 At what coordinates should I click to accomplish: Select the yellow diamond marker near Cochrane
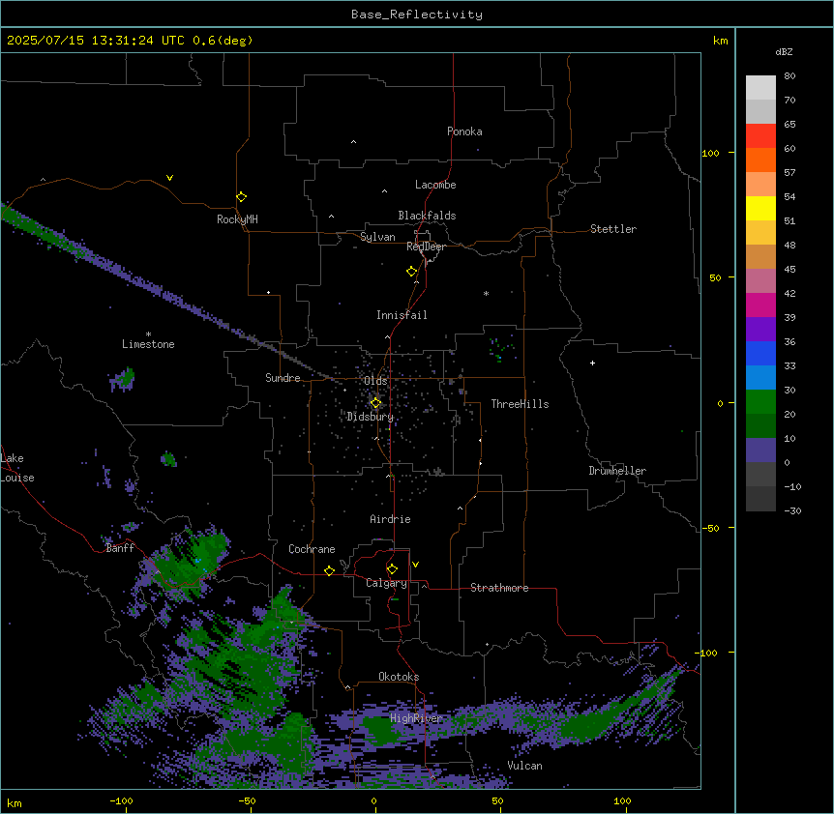point(329,570)
